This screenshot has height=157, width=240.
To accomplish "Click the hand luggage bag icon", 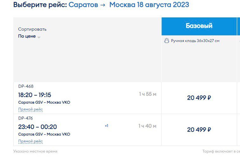I will (x=167, y=41).
